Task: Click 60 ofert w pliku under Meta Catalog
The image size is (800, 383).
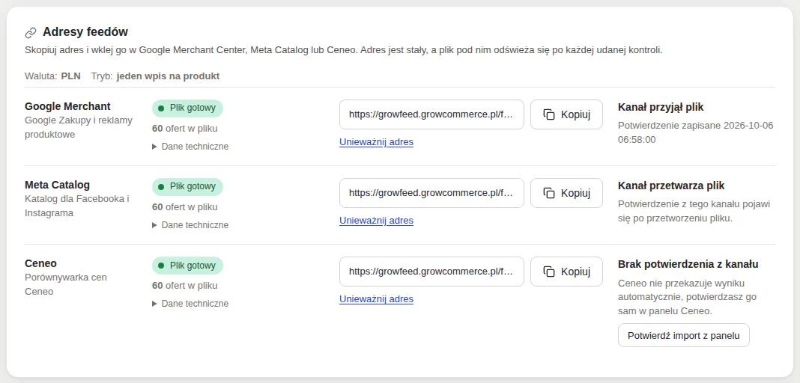Action: tap(185, 206)
